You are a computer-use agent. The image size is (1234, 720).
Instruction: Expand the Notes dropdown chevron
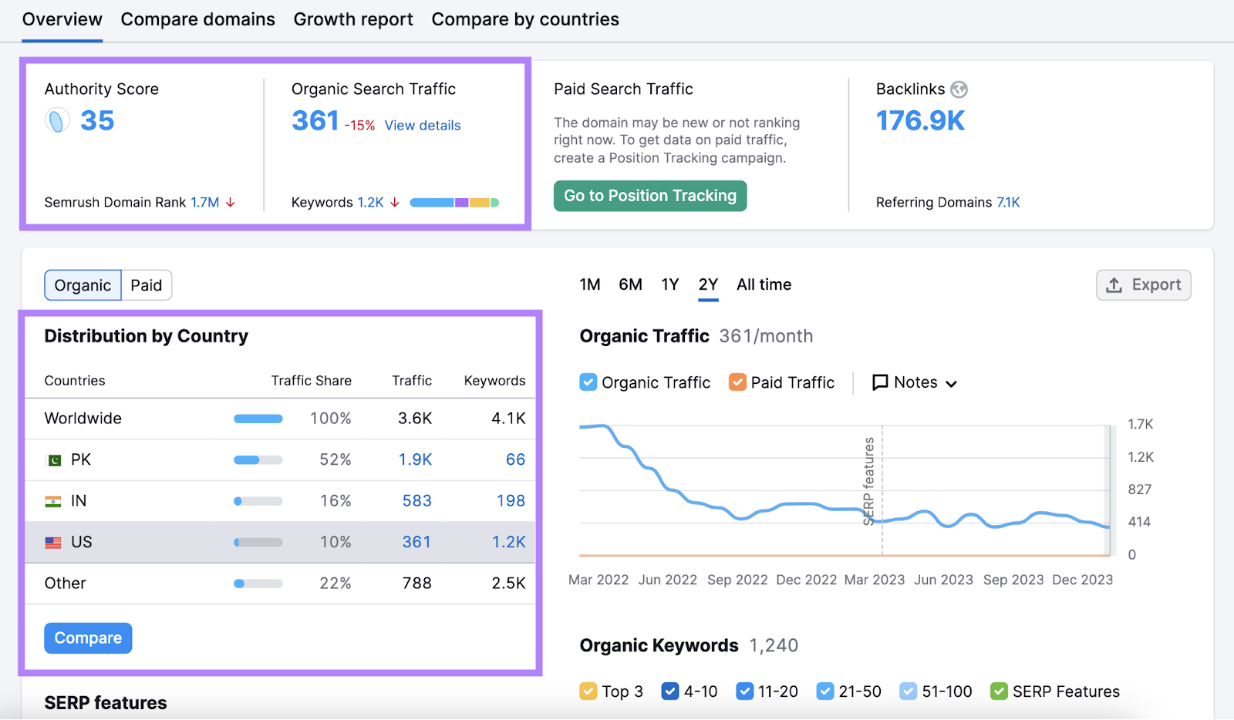point(952,383)
